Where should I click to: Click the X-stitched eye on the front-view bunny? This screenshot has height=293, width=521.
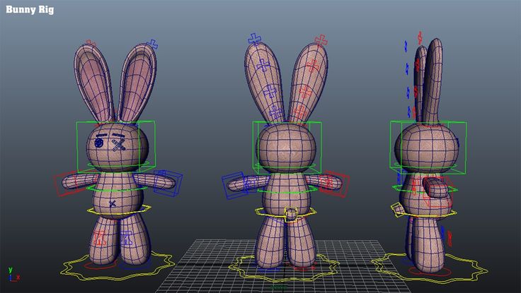click(118, 143)
